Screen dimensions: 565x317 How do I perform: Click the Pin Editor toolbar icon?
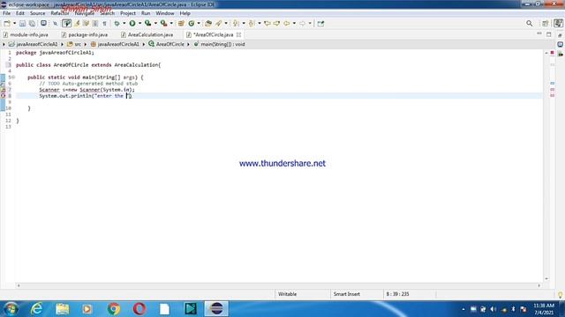pyautogui.click(x=320, y=24)
